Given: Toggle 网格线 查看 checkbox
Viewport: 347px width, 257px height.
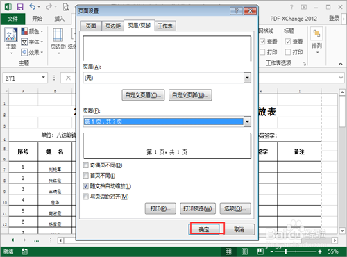Looking at the screenshot, I should [x=262, y=42].
